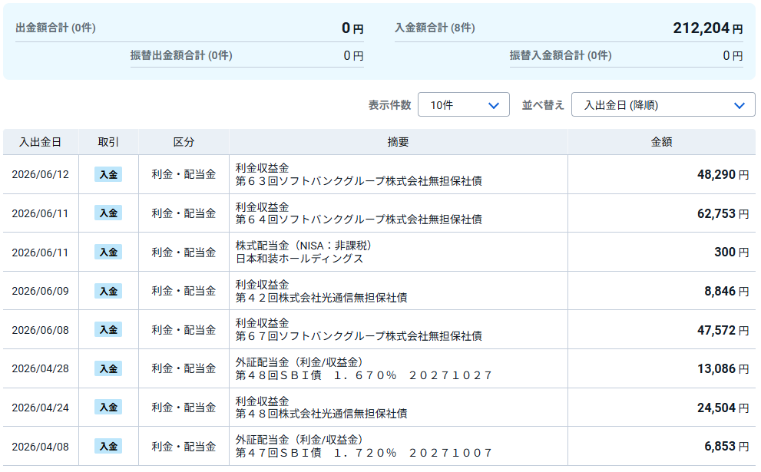Select the date 2026/06/12

[x=40, y=175]
